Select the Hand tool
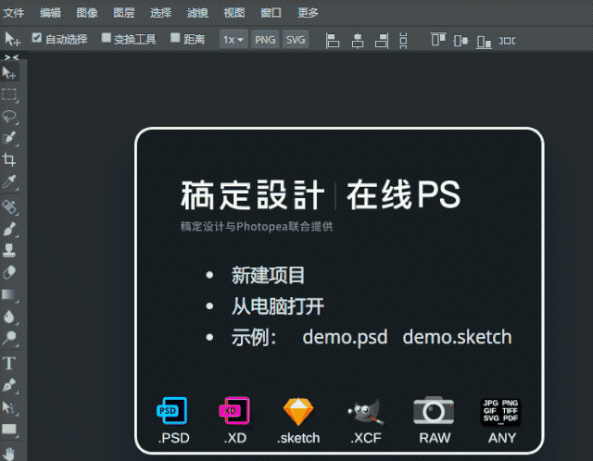Image resolution: width=593 pixels, height=461 pixels. pyautogui.click(x=9, y=453)
